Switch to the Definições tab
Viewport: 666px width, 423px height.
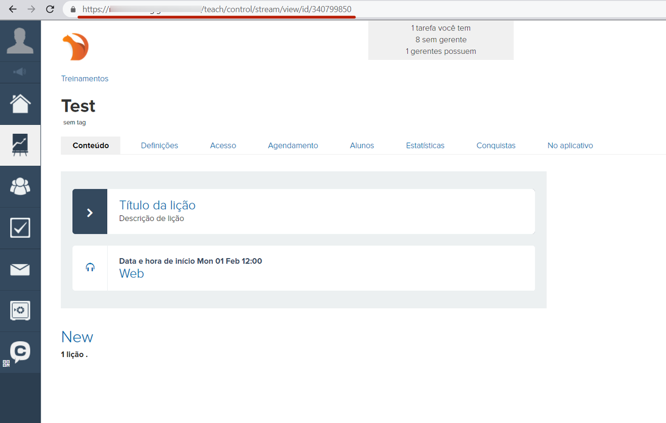[159, 145]
